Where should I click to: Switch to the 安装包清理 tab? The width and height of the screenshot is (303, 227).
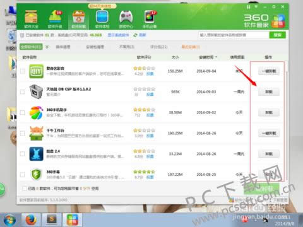point(95,47)
